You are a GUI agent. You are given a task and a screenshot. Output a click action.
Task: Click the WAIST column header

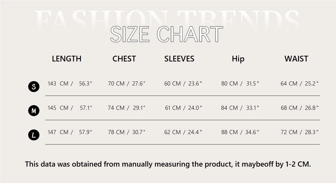coord(296,59)
